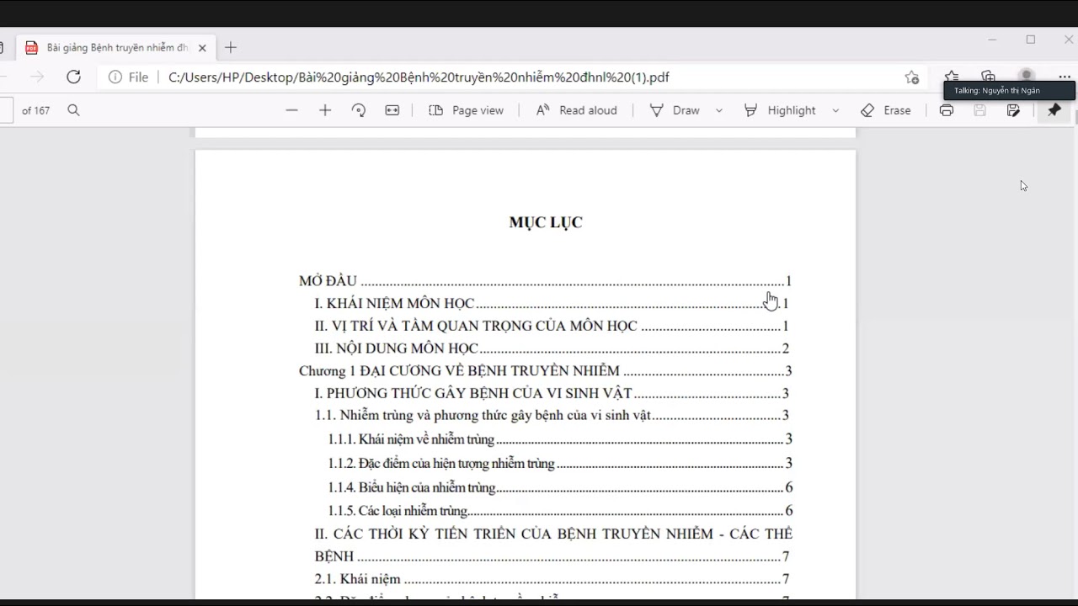
Task: Open II. VỊ TRÍ VÀ TẦM QUAN TRỌNG entry
Action: 552,326
